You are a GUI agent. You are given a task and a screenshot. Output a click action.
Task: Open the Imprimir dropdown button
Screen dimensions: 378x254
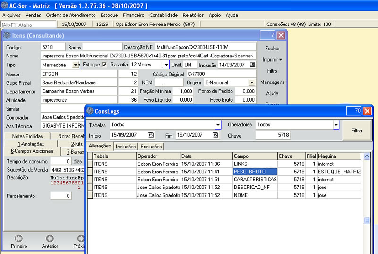point(272,60)
